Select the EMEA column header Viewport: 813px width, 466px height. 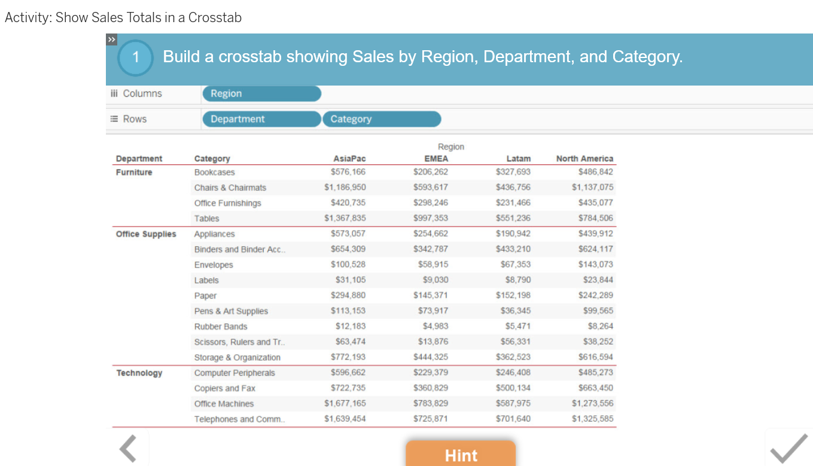coord(436,159)
